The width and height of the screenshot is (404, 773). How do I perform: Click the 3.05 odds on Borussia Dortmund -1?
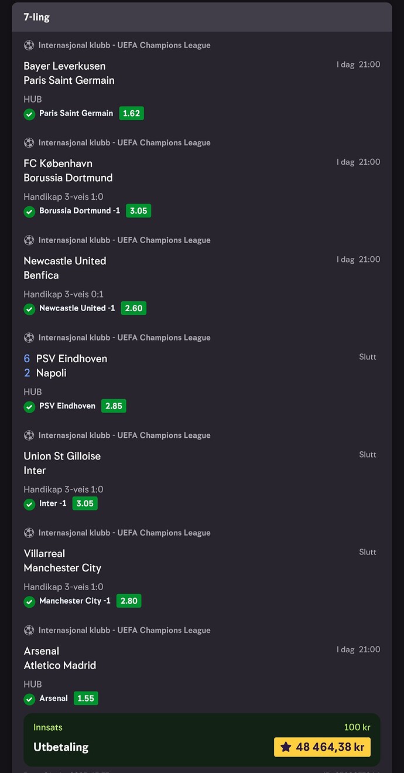(x=138, y=210)
